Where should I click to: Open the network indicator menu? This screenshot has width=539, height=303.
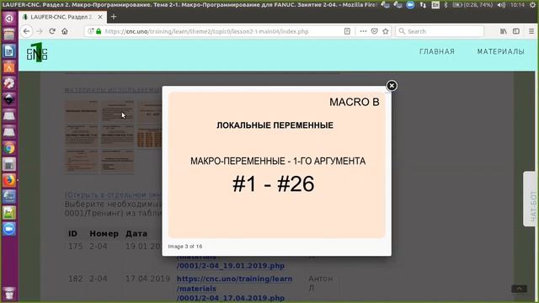point(423,4)
